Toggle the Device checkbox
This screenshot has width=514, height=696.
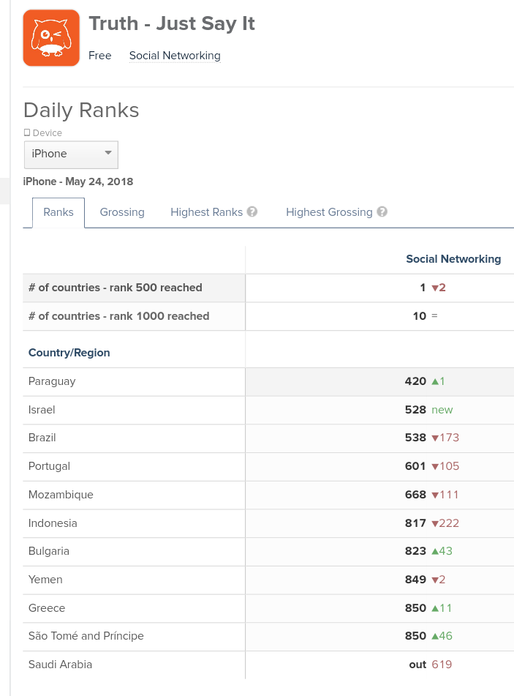tap(26, 132)
